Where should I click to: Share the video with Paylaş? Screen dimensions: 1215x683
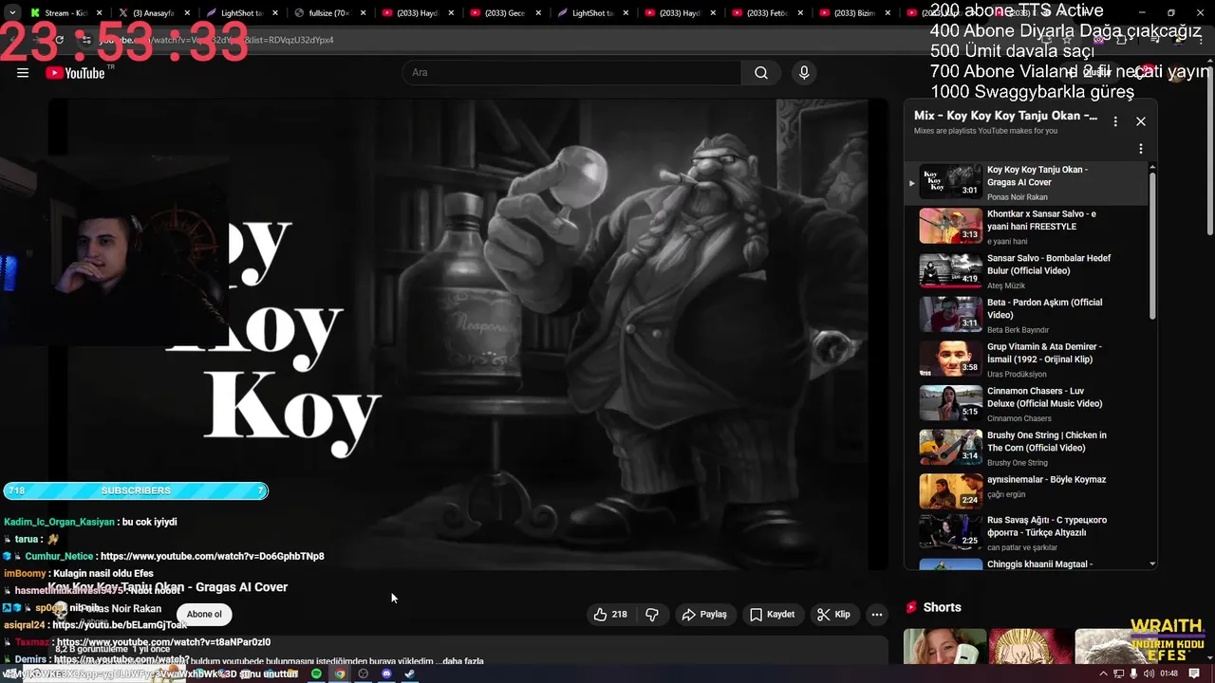coord(704,615)
